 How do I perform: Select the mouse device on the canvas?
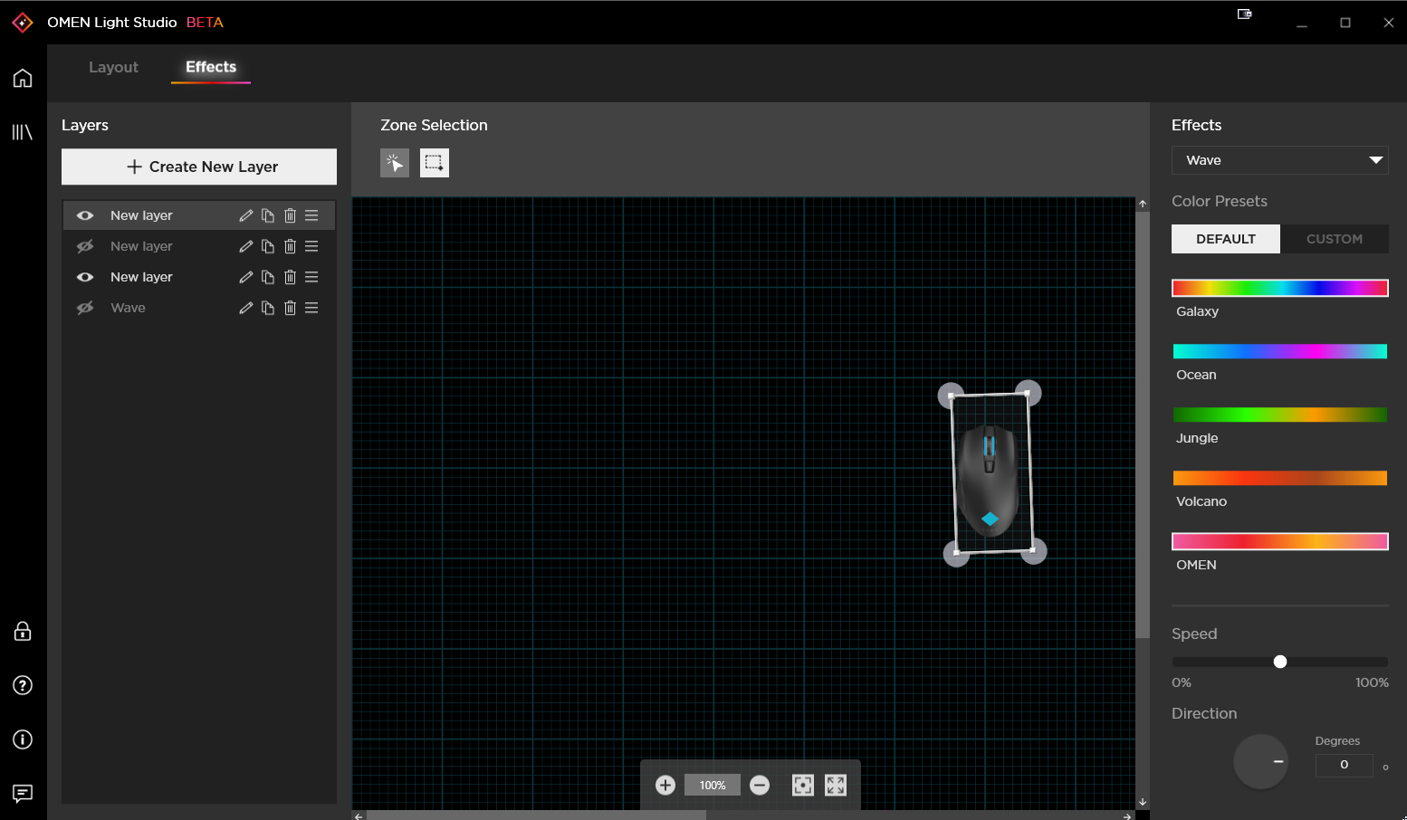coord(989,480)
